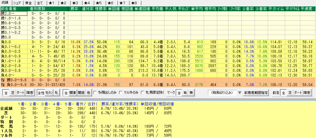Click the 単適回値 column header
The height and width of the screenshot is (138, 316).
point(142,9)
